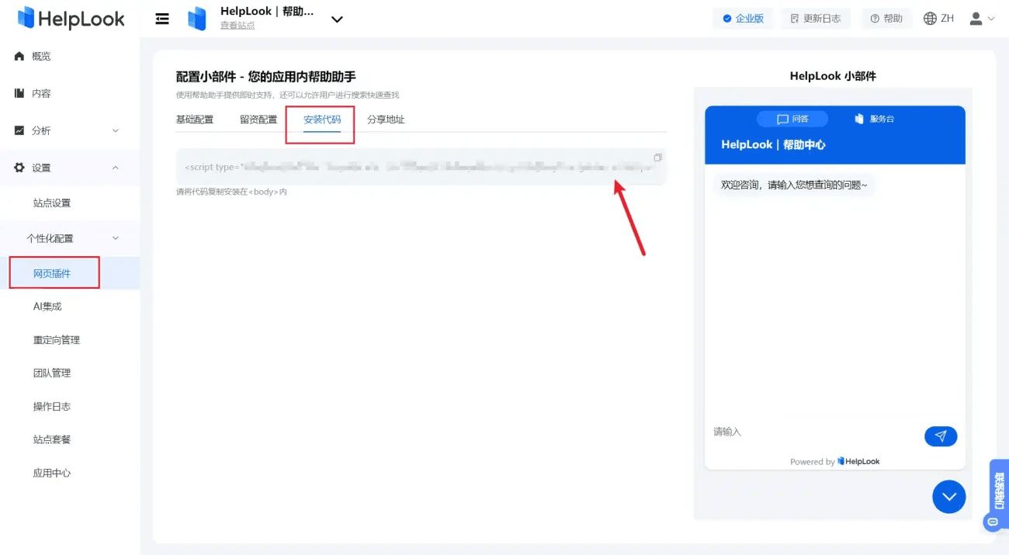1009x555 pixels.
Task: Copy the install script code icon
Action: [657, 158]
